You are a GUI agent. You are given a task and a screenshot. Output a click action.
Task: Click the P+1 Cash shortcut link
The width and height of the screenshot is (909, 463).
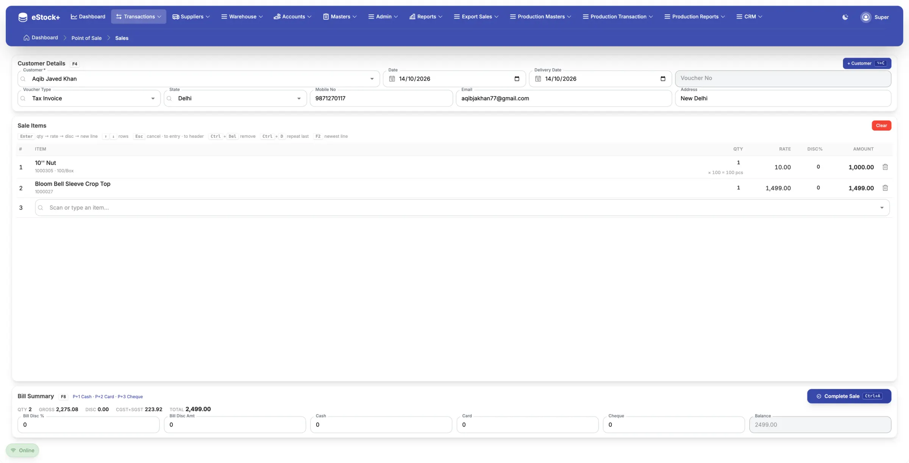tap(82, 397)
